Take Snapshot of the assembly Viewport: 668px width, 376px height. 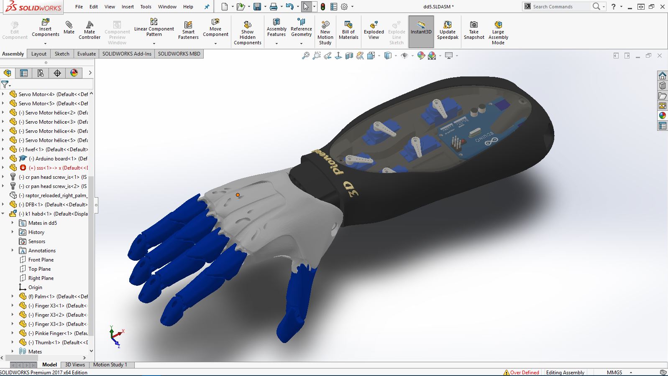[x=473, y=30]
